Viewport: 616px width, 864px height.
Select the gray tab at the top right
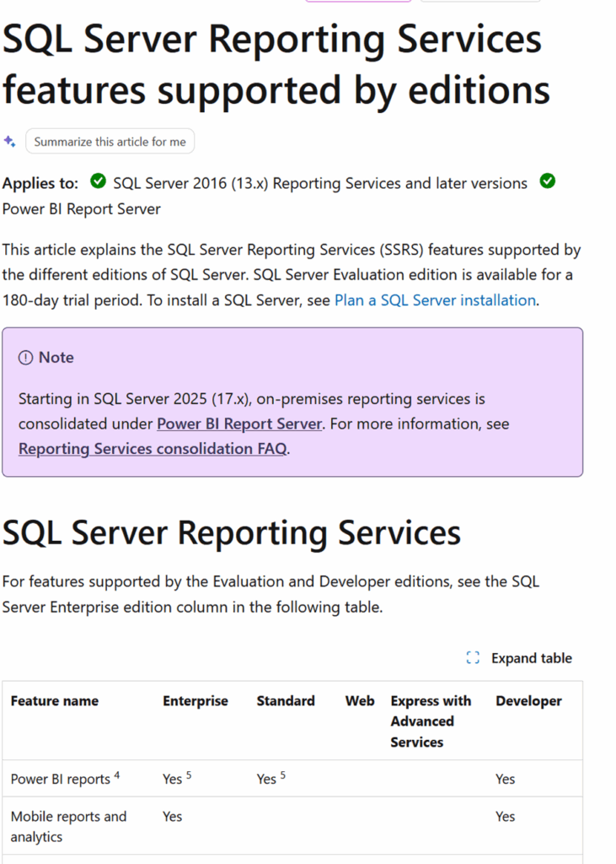479,3
